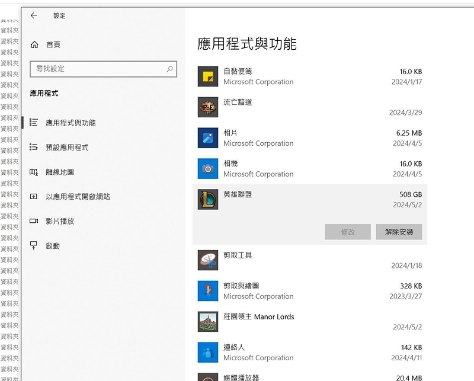
Task: Click the 啟動 startup icon
Action: click(x=34, y=245)
